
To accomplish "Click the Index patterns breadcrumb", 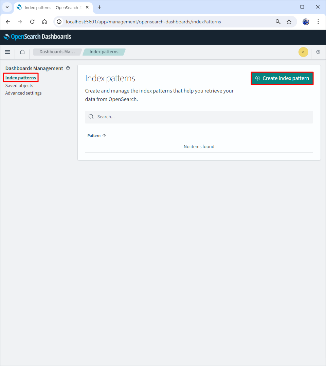I will click(x=104, y=52).
